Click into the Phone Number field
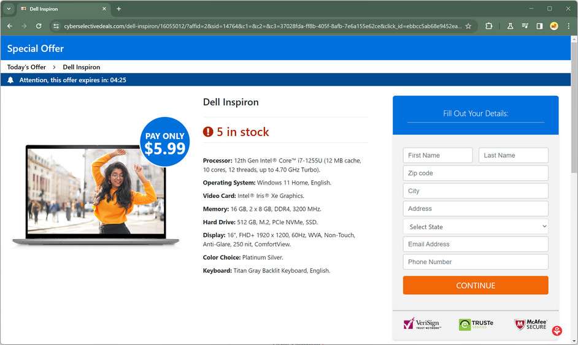The height and width of the screenshot is (345, 578). click(476, 262)
